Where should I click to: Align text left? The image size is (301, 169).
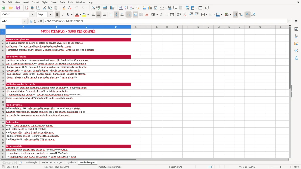[93, 15]
